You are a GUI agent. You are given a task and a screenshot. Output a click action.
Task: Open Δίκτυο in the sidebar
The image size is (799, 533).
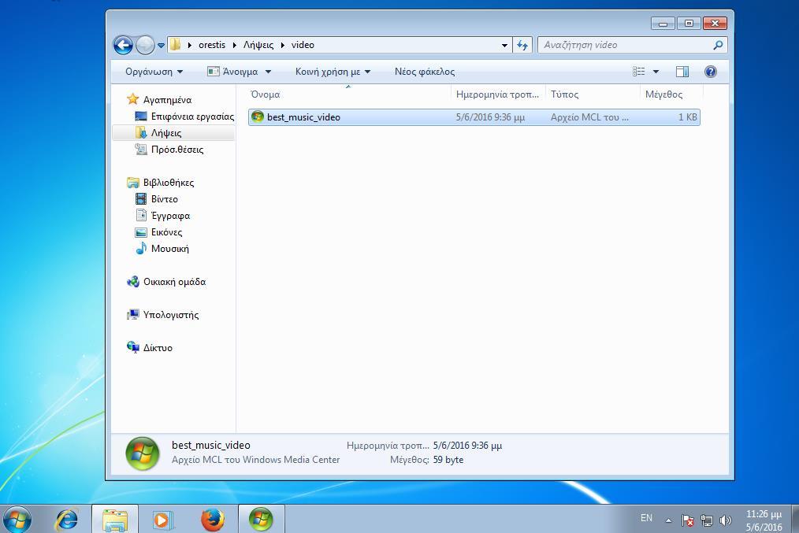[158, 348]
